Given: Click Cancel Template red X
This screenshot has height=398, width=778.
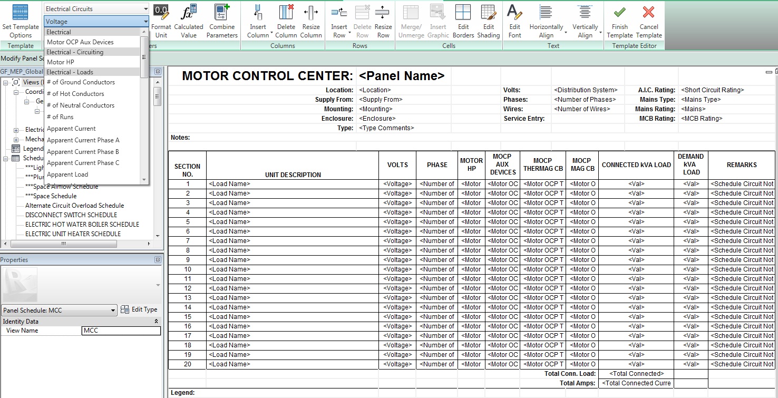Looking at the screenshot, I should coord(649,13).
